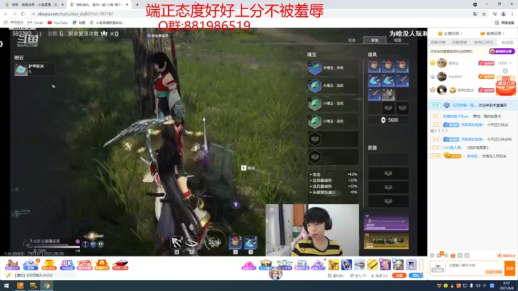This screenshot has width=518, height=291.
Task: Switch to the 粉丝团 tab
Action: click(507, 42)
